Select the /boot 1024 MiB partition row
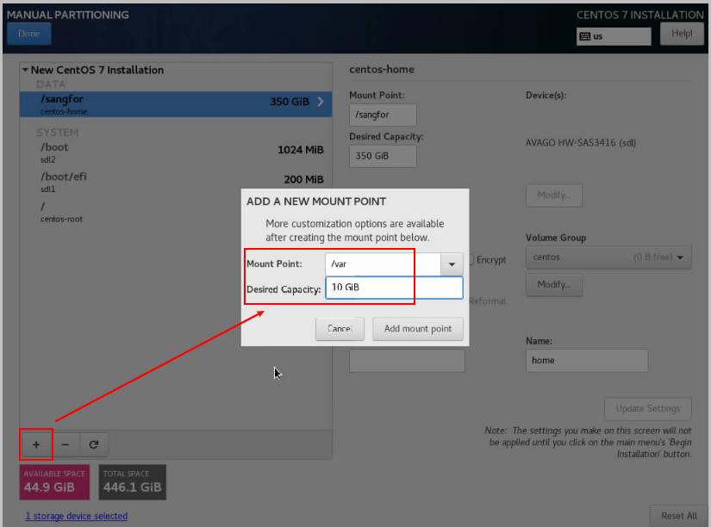Image resolution: width=711 pixels, height=527 pixels. click(176, 152)
